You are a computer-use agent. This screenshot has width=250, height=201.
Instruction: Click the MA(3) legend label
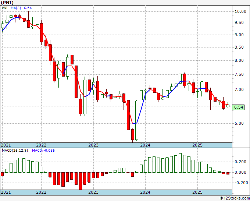point(16,8)
